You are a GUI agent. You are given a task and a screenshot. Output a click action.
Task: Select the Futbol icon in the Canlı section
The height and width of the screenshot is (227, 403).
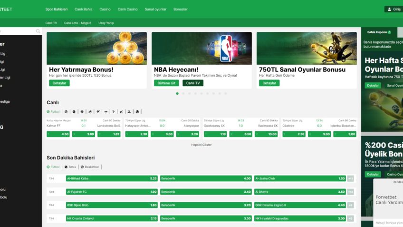[53, 112]
